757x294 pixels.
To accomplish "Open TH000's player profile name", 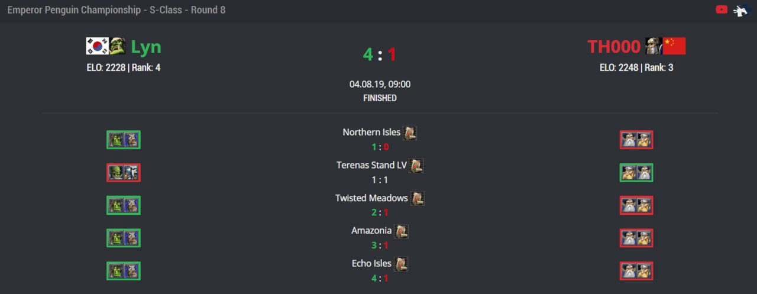I will (613, 47).
